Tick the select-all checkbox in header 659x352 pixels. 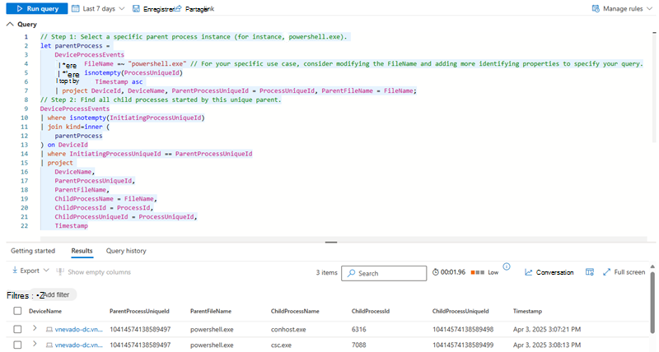(x=17, y=311)
